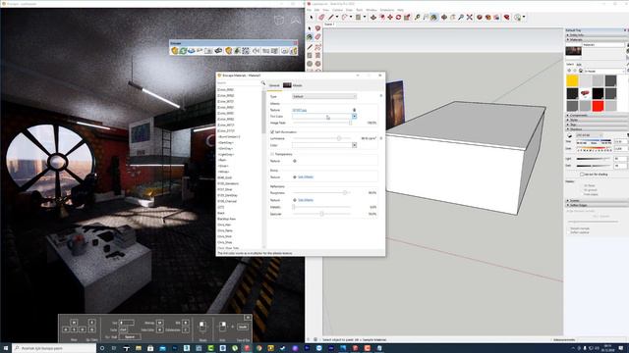Click the In Model home icon in Materials tray
The image size is (629, 353).
pyautogui.click(x=581, y=71)
